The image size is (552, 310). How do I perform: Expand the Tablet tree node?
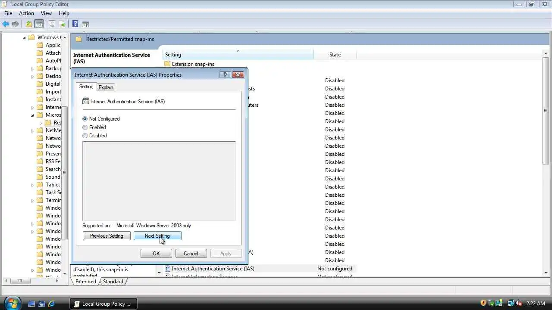click(32, 185)
